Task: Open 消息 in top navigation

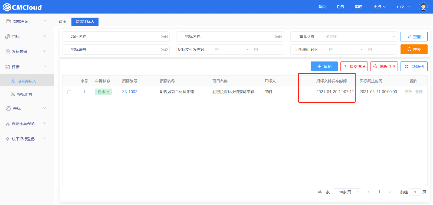Action: [x=359, y=7]
